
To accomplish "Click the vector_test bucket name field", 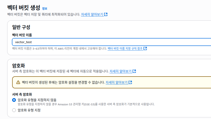I will pyautogui.click(x=111, y=42).
